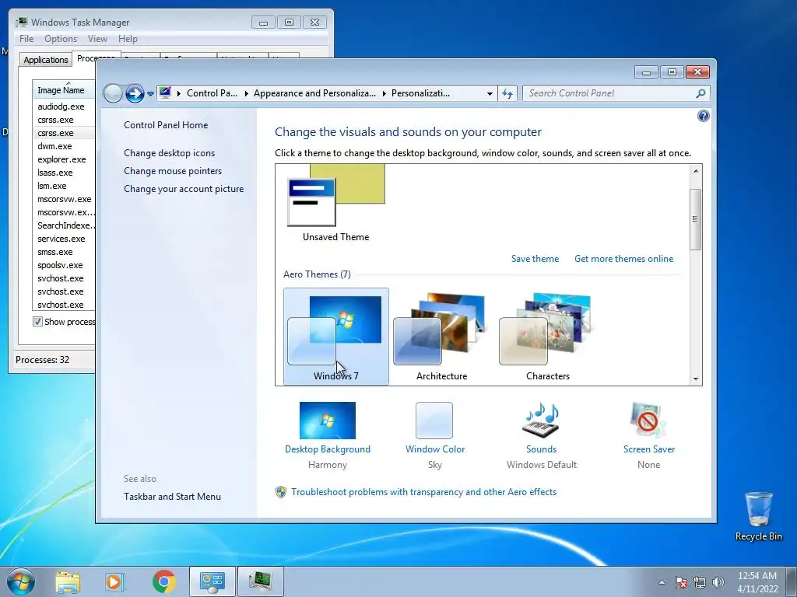Click shield icon beside Troubleshoot link
797x597 pixels.
point(280,492)
